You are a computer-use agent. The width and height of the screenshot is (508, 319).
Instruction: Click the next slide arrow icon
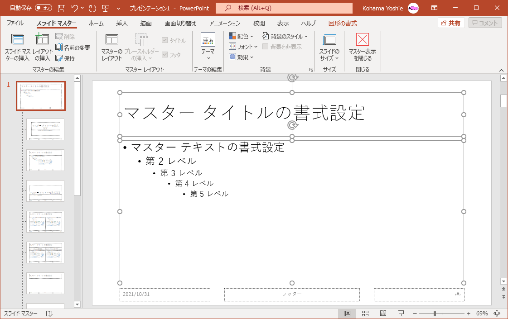click(503, 296)
